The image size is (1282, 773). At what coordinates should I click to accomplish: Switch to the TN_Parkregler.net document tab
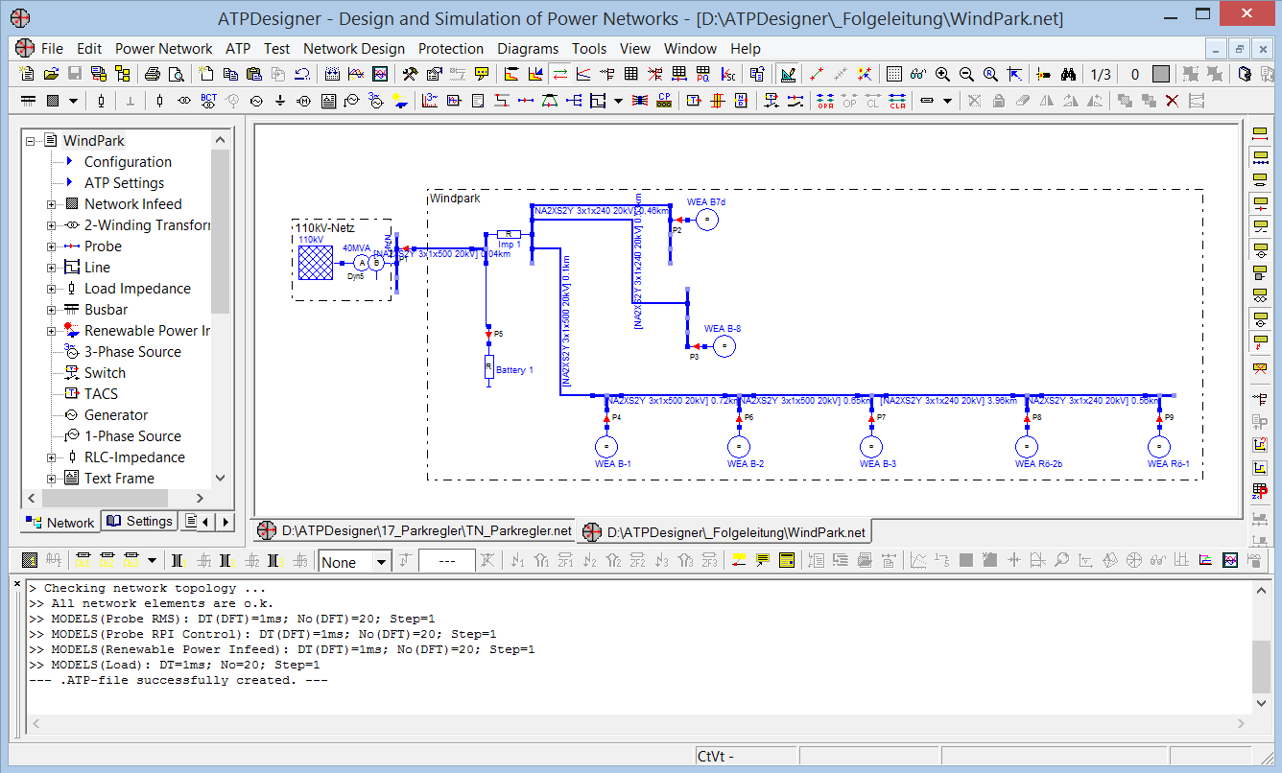pyautogui.click(x=415, y=530)
